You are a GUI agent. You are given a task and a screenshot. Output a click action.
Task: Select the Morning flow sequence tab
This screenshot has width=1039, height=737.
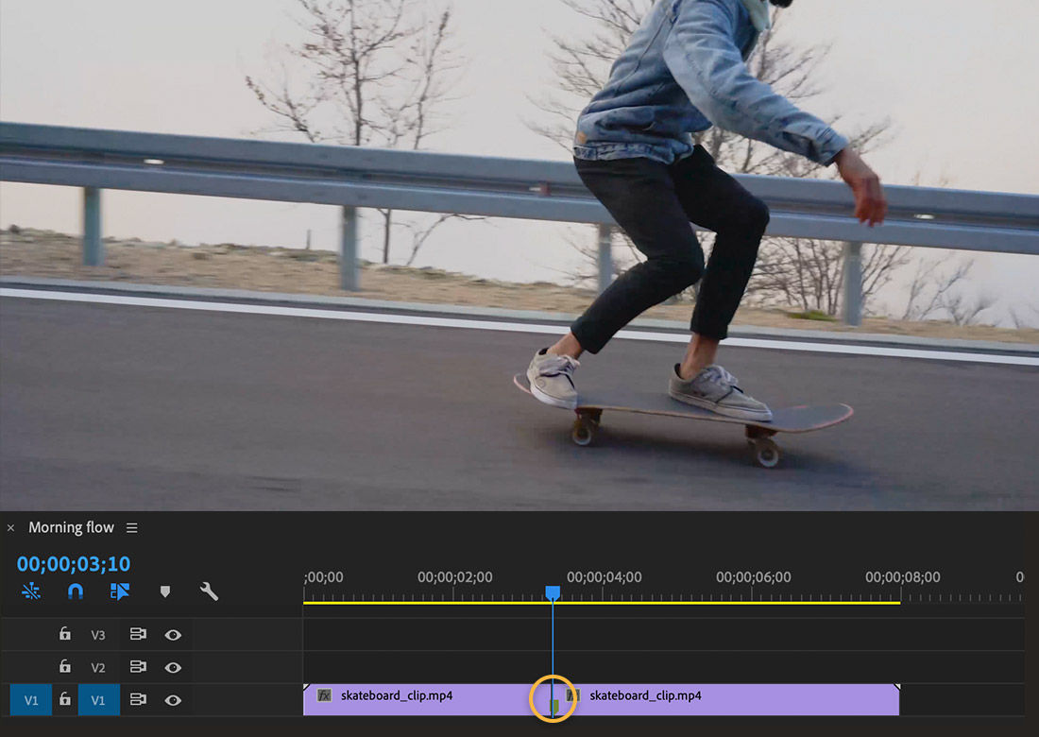tap(71, 527)
